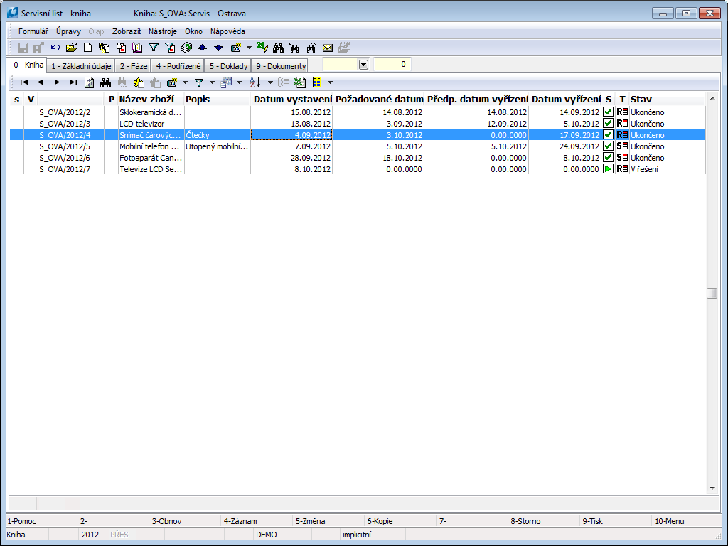Image resolution: width=728 pixels, height=546 pixels.
Task: Click the 5-Změna function key button
Action: click(x=330, y=521)
